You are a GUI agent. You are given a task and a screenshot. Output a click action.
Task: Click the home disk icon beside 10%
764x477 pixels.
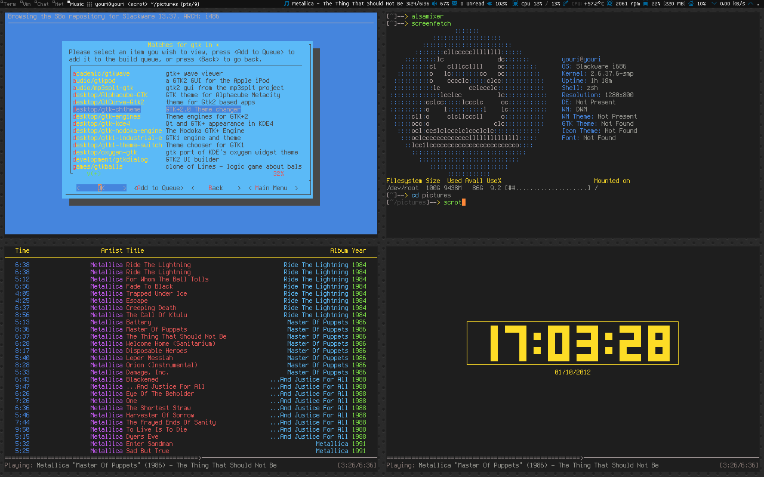pyautogui.click(x=691, y=4)
